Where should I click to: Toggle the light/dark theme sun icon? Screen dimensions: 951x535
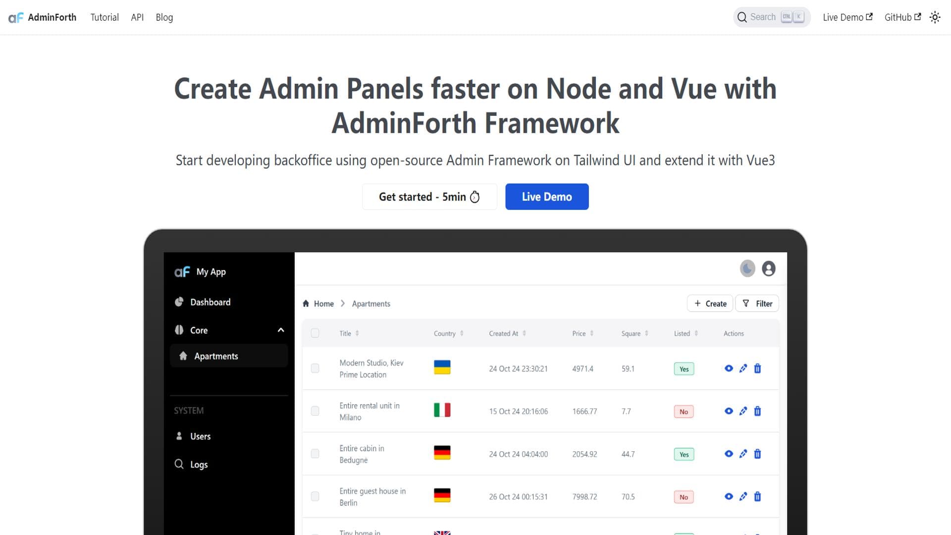(x=935, y=17)
